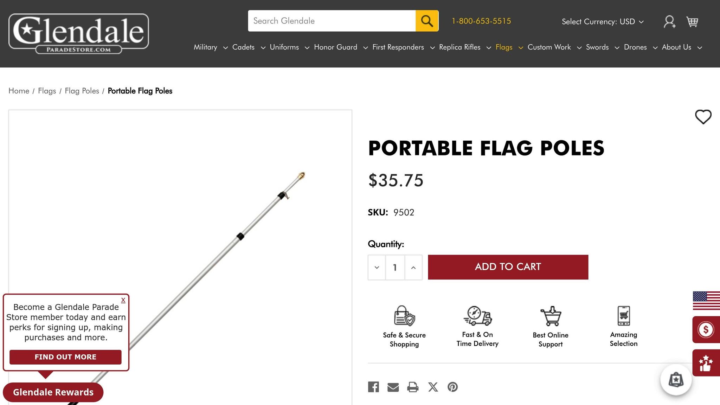Share product on Facebook
The height and width of the screenshot is (405, 720).
point(373,387)
